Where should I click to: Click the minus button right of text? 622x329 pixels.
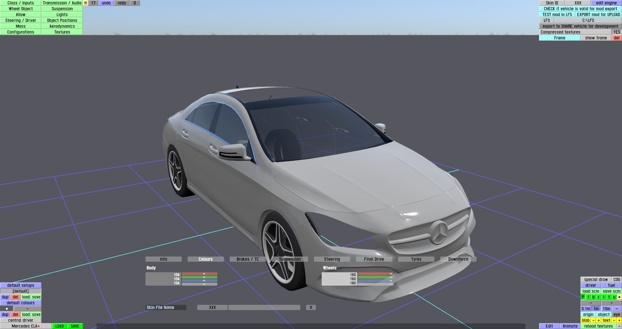tap(614, 320)
